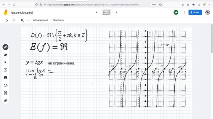Open the browser extensions icon

pyautogui.click(x=199, y=5)
